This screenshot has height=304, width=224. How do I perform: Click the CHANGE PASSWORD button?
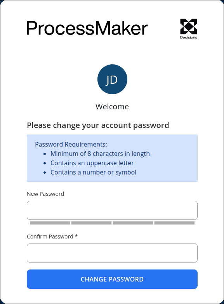tap(112, 279)
